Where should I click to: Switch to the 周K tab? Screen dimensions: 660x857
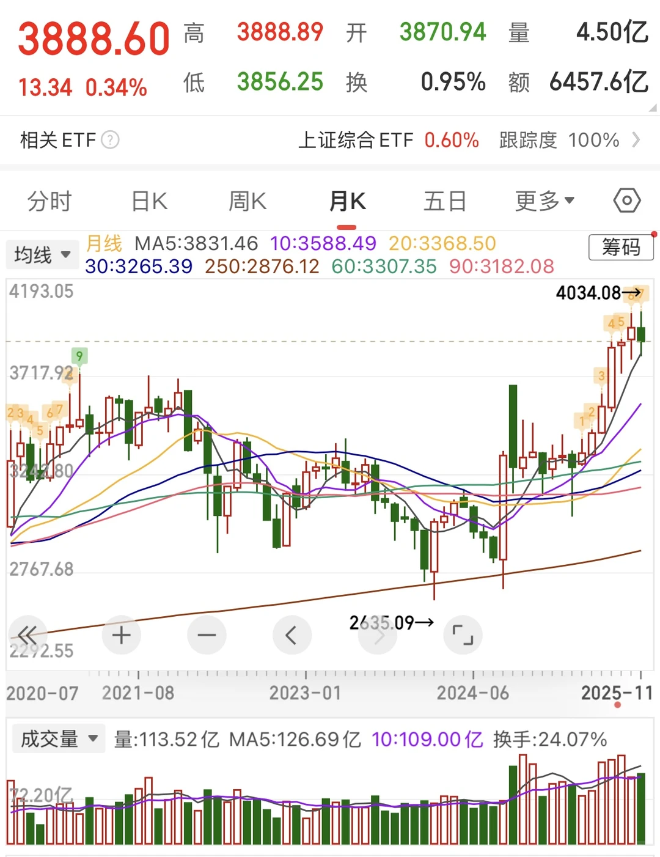pos(246,200)
